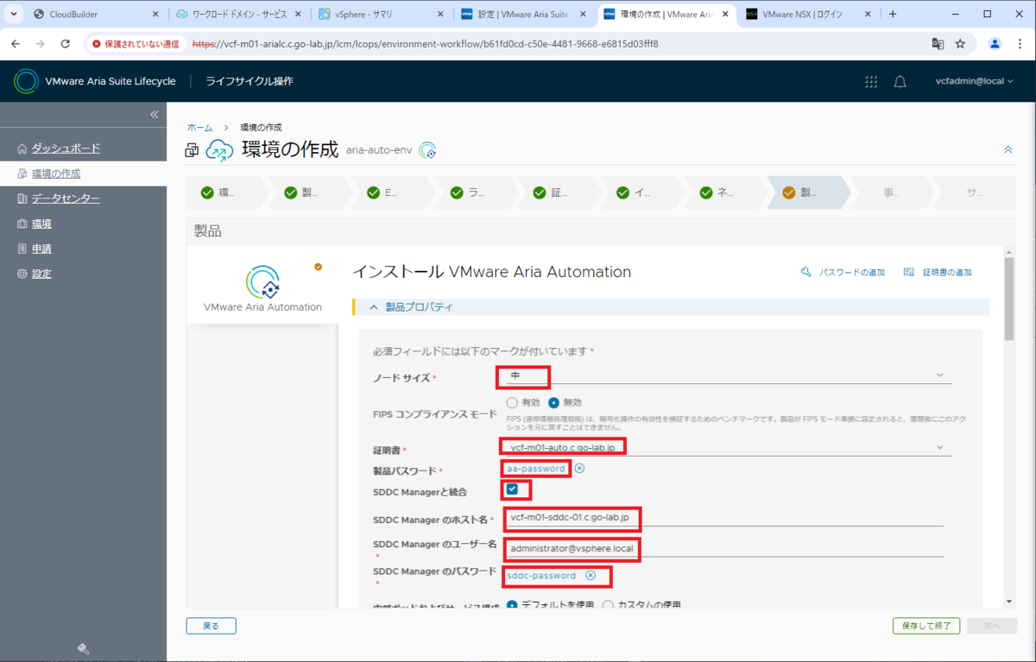Viewport: 1036px width, 662px height.
Task: Bookmark this page with the star icon
Action: [960, 43]
